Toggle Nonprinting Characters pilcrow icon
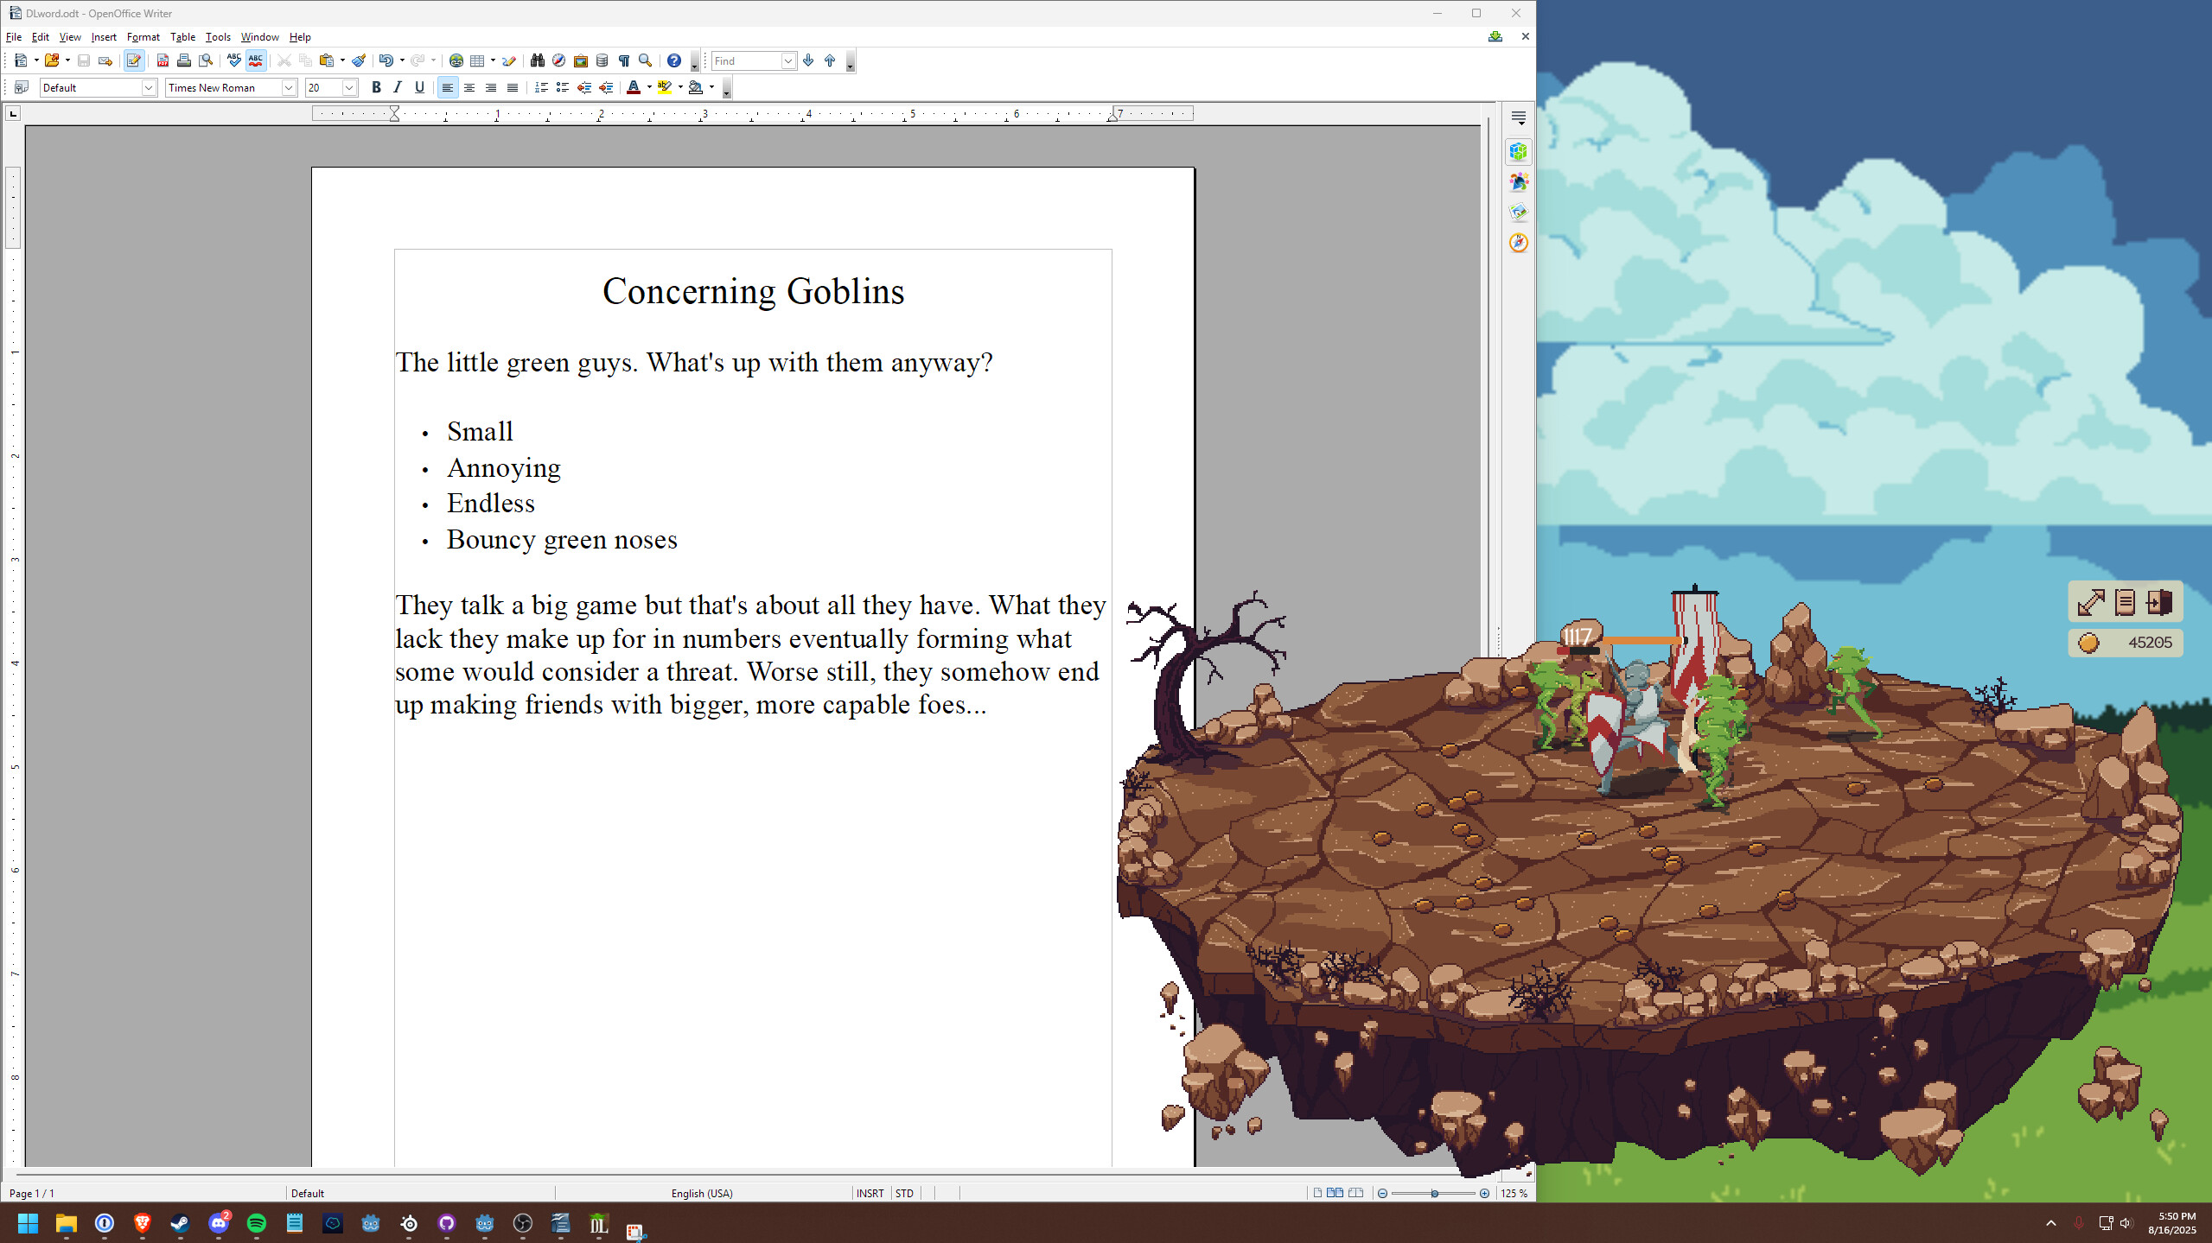Screen dimensions: 2212x1243 click(x=623, y=60)
